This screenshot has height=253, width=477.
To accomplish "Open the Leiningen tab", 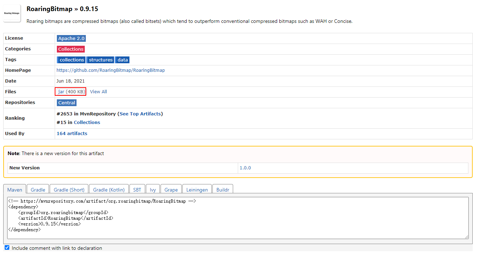I will [x=196, y=190].
